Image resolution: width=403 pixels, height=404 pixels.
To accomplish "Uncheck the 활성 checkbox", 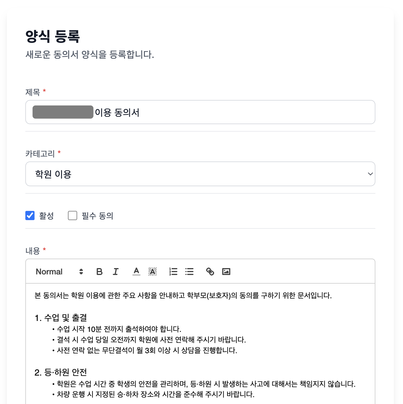I will coord(30,216).
